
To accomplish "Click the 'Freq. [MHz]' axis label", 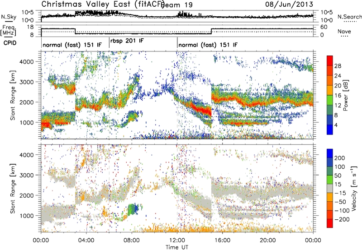I will coord(8,31).
